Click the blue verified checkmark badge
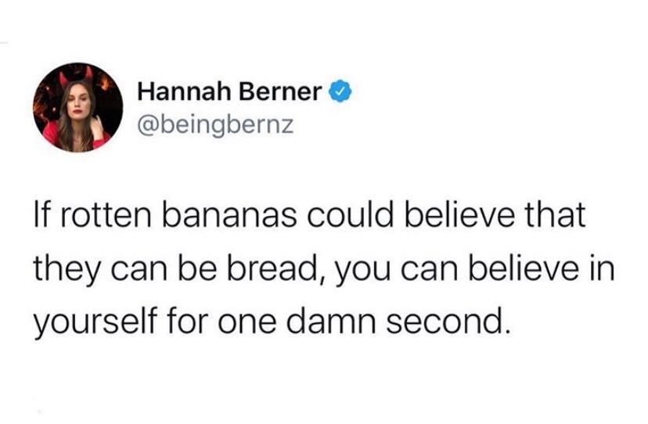 [x=340, y=92]
